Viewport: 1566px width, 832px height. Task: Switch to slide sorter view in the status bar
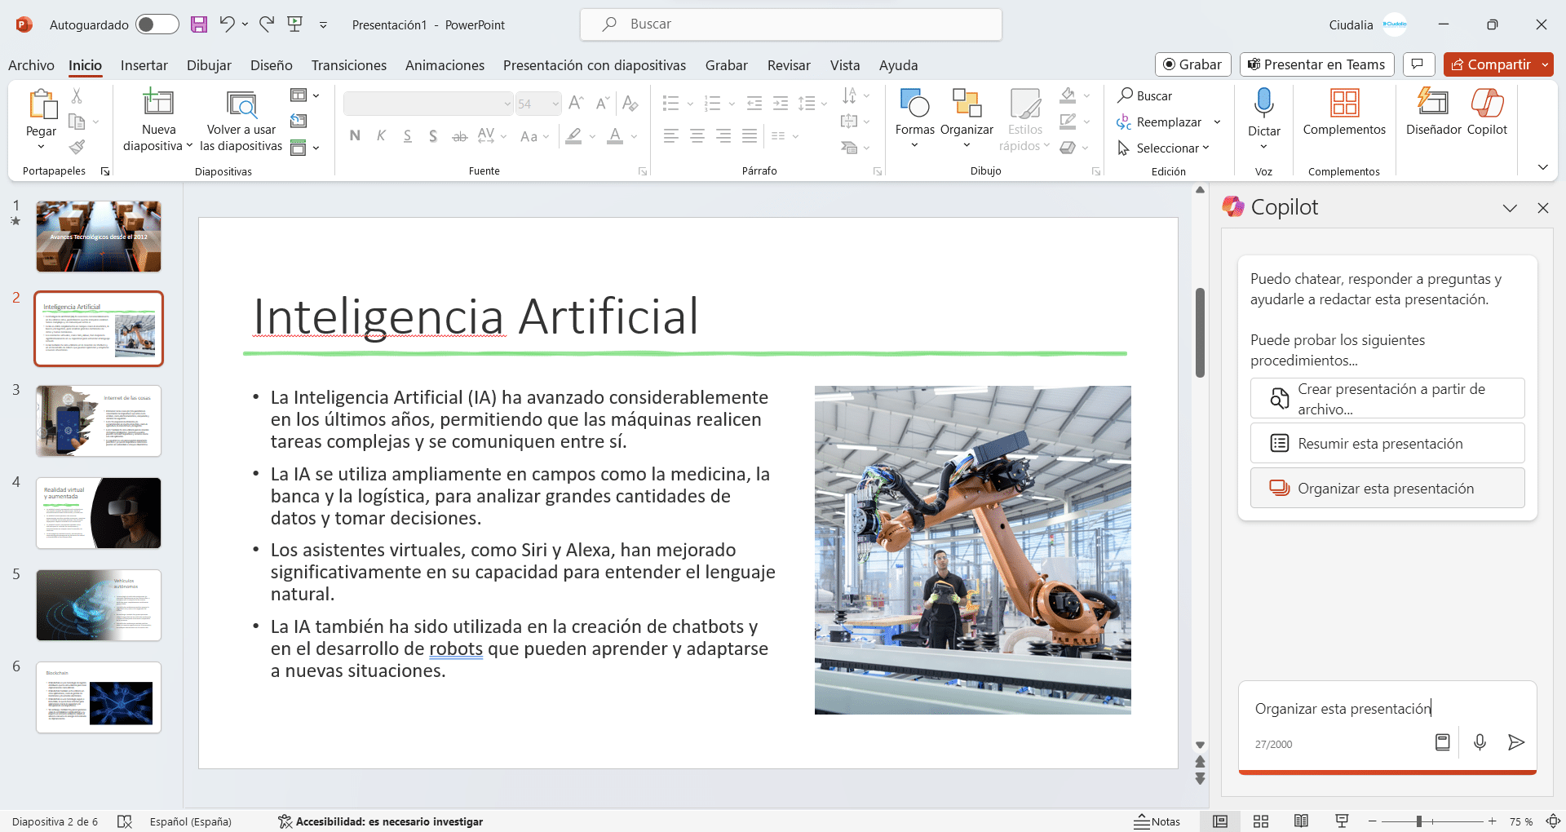pyautogui.click(x=1261, y=821)
